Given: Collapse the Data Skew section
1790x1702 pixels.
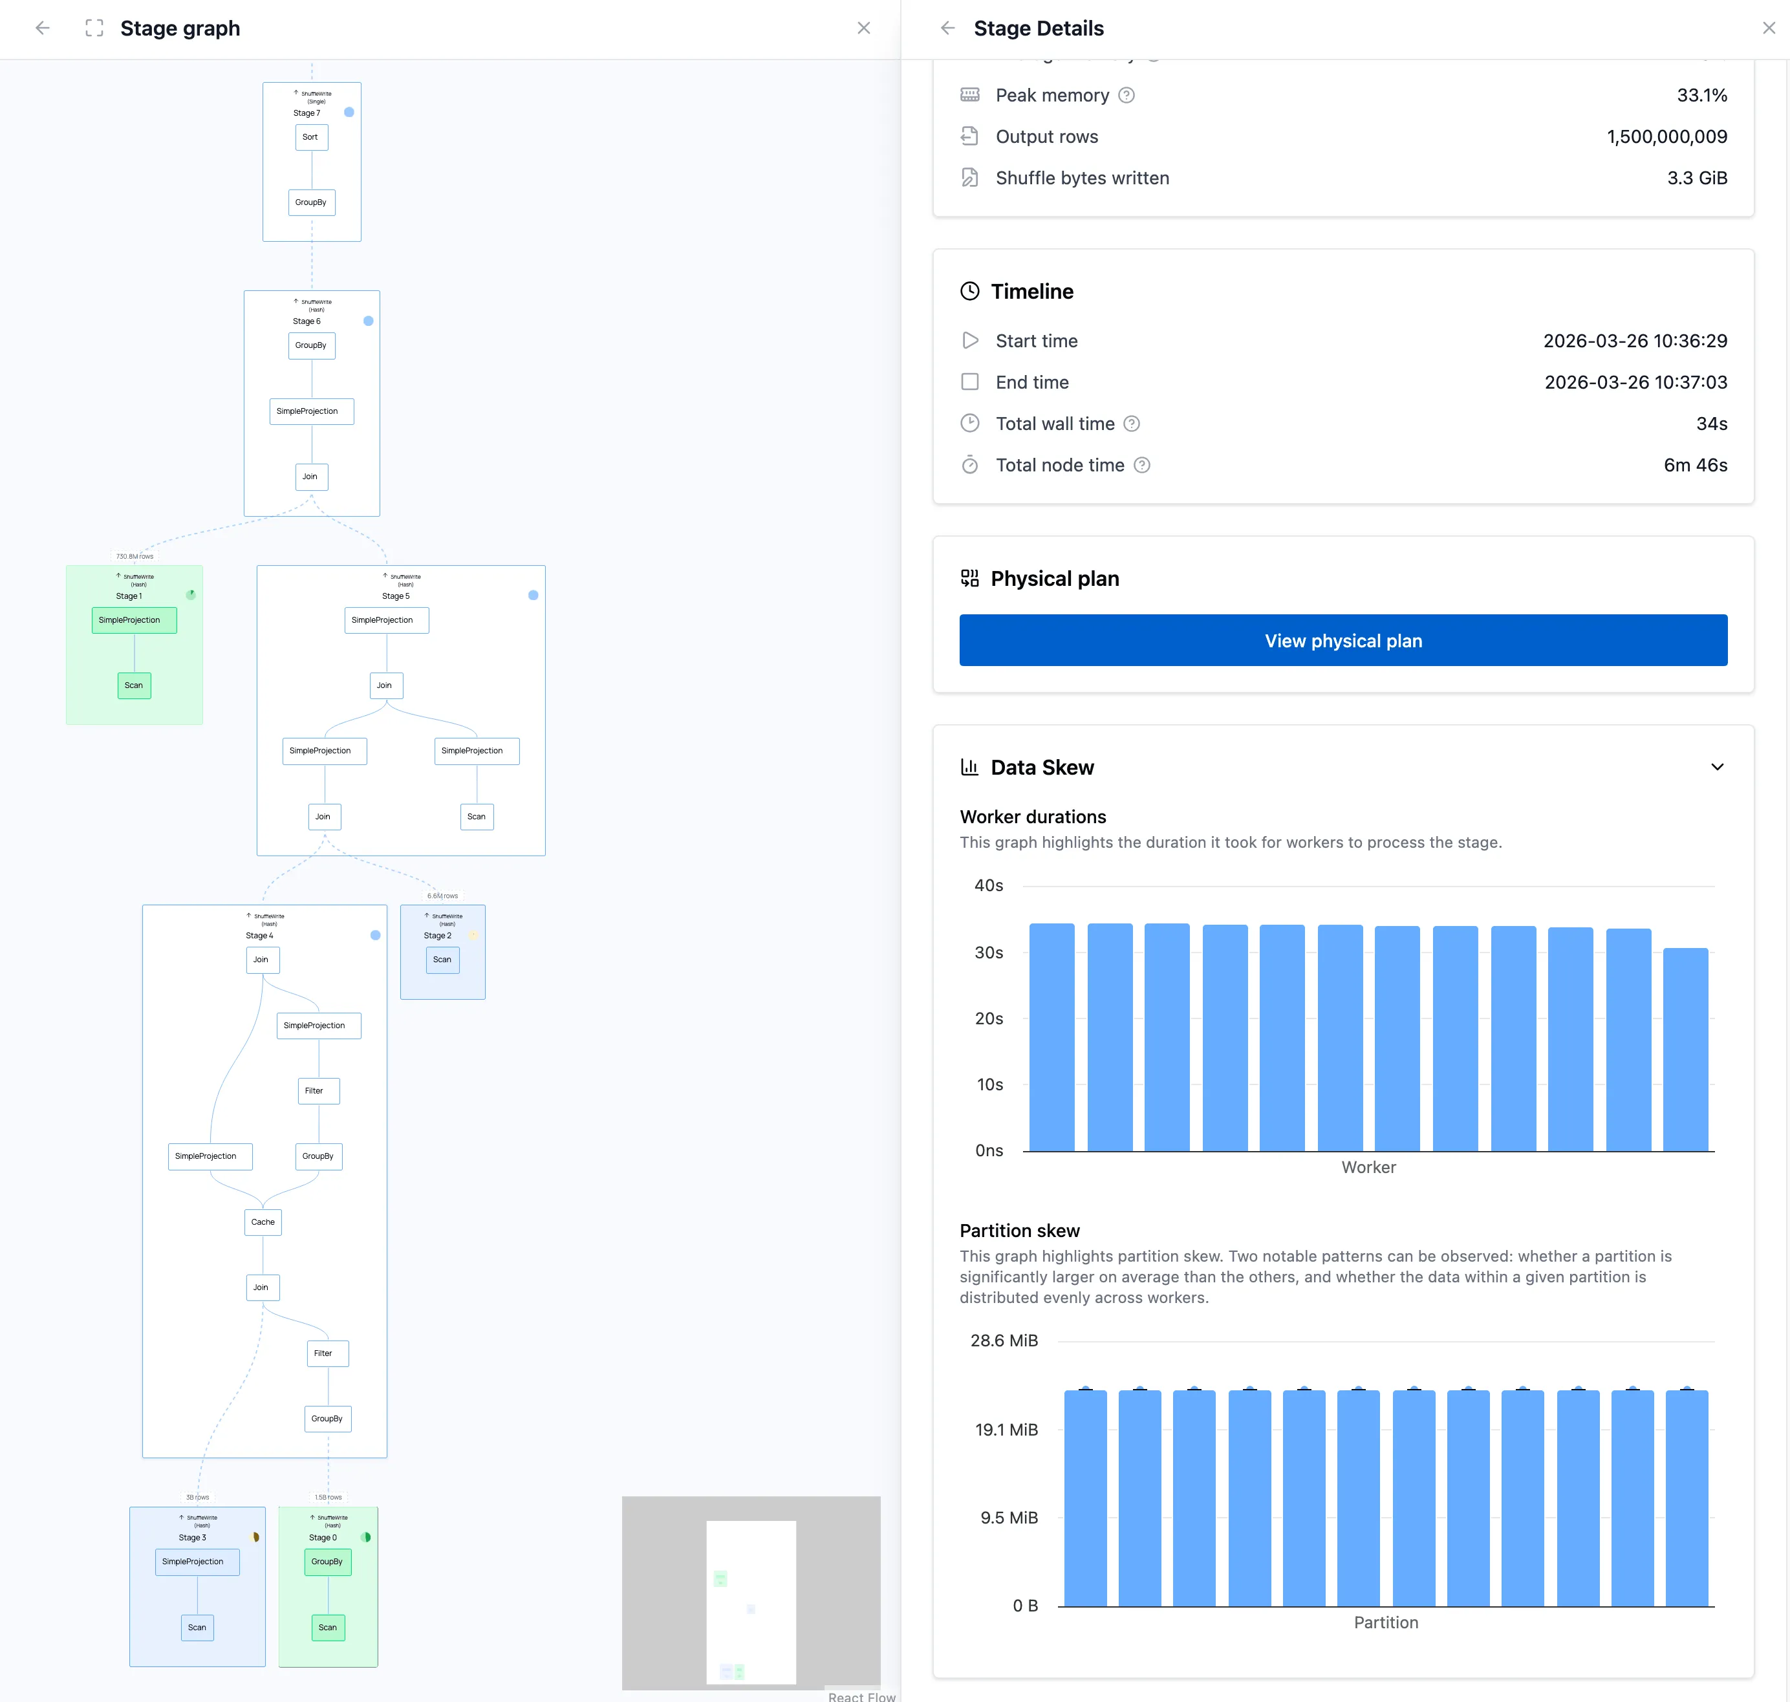Looking at the screenshot, I should (1716, 768).
